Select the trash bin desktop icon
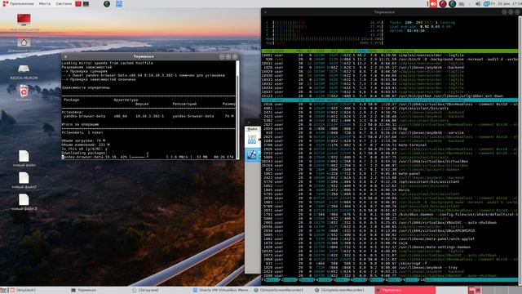 coord(24,91)
